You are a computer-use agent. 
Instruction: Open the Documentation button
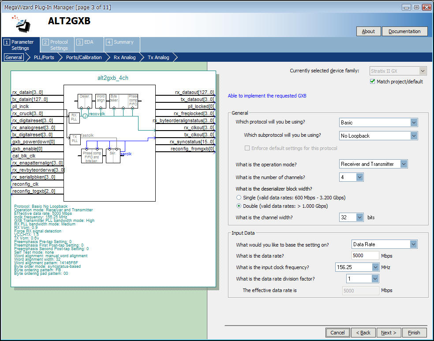click(x=404, y=31)
